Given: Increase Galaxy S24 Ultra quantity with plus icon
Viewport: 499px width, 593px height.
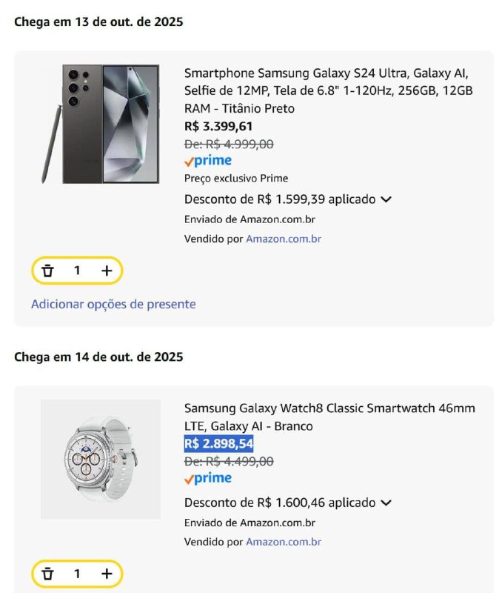Looking at the screenshot, I should click(x=107, y=271).
